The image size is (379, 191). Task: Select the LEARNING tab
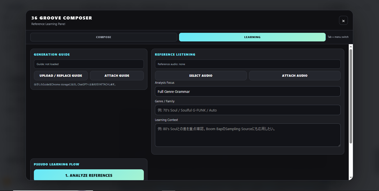(252, 37)
